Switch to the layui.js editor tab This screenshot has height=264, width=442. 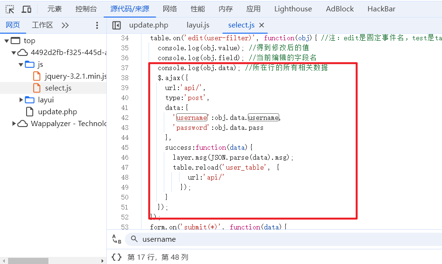(x=197, y=25)
